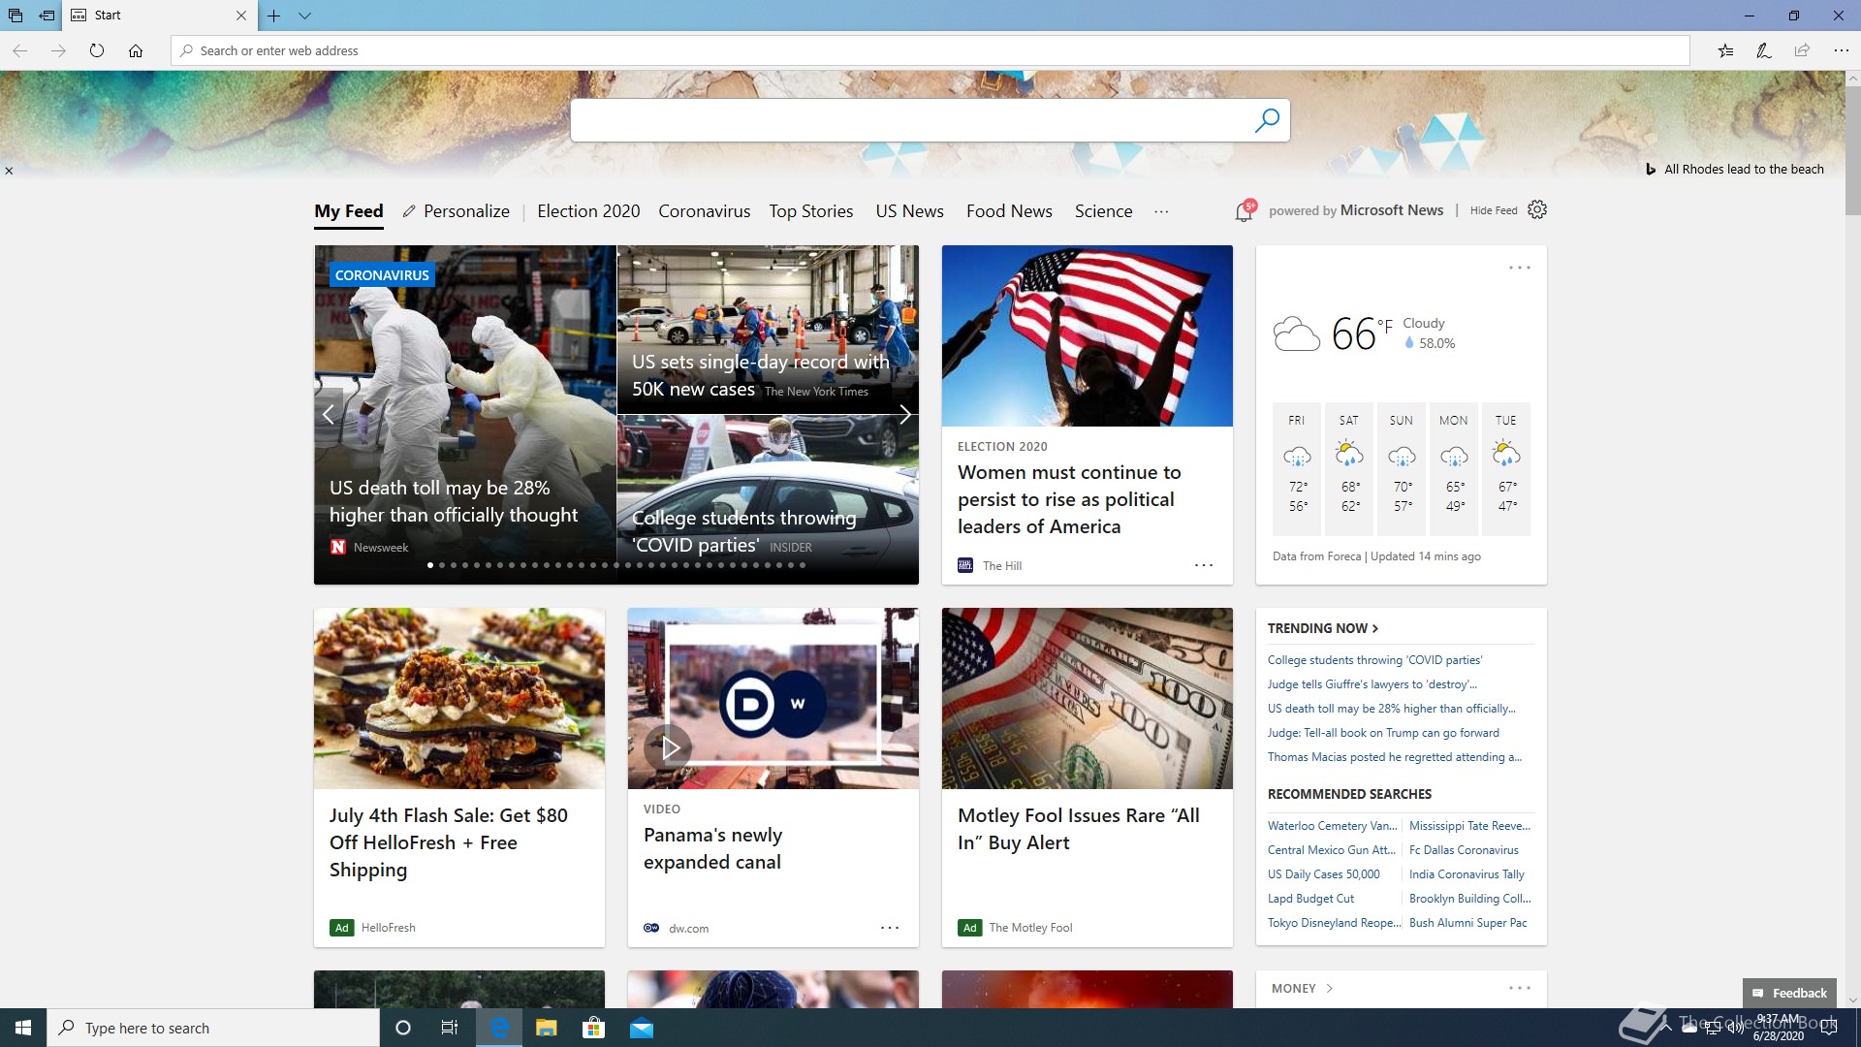Expand the Money section chevron
The image size is (1861, 1047).
(1329, 989)
